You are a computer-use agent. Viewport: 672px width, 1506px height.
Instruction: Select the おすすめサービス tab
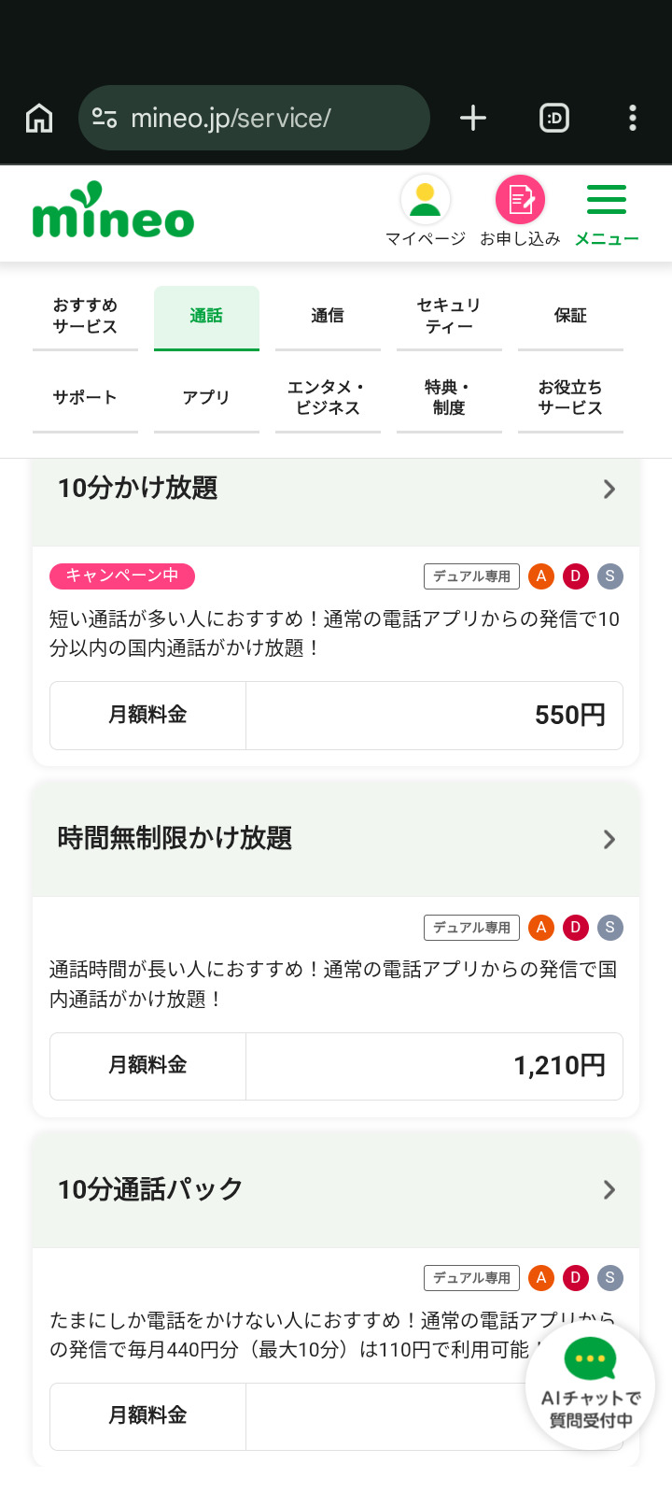click(85, 317)
